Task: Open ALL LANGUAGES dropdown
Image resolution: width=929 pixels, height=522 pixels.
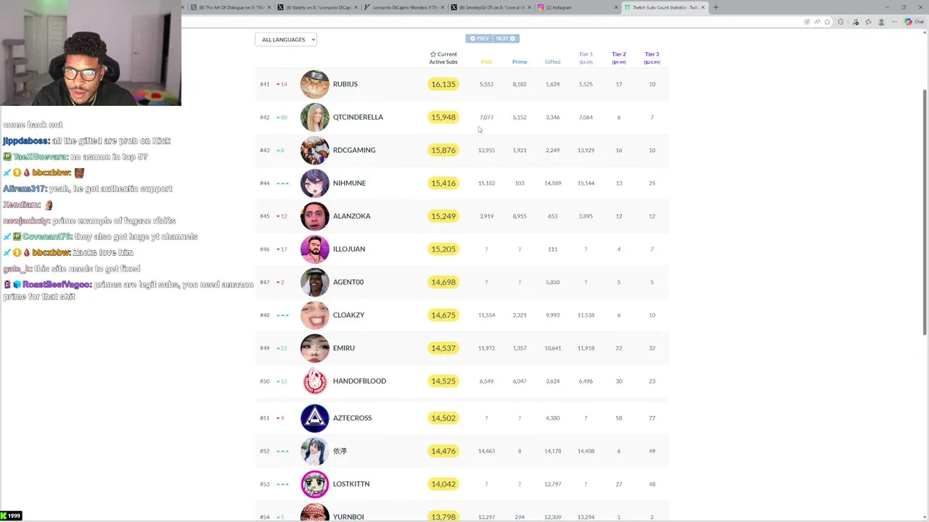Action: tap(286, 39)
